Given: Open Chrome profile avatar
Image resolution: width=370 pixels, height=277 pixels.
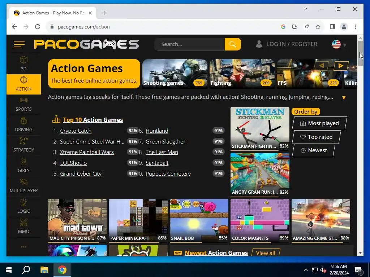Looking at the screenshot, I should 344,27.
